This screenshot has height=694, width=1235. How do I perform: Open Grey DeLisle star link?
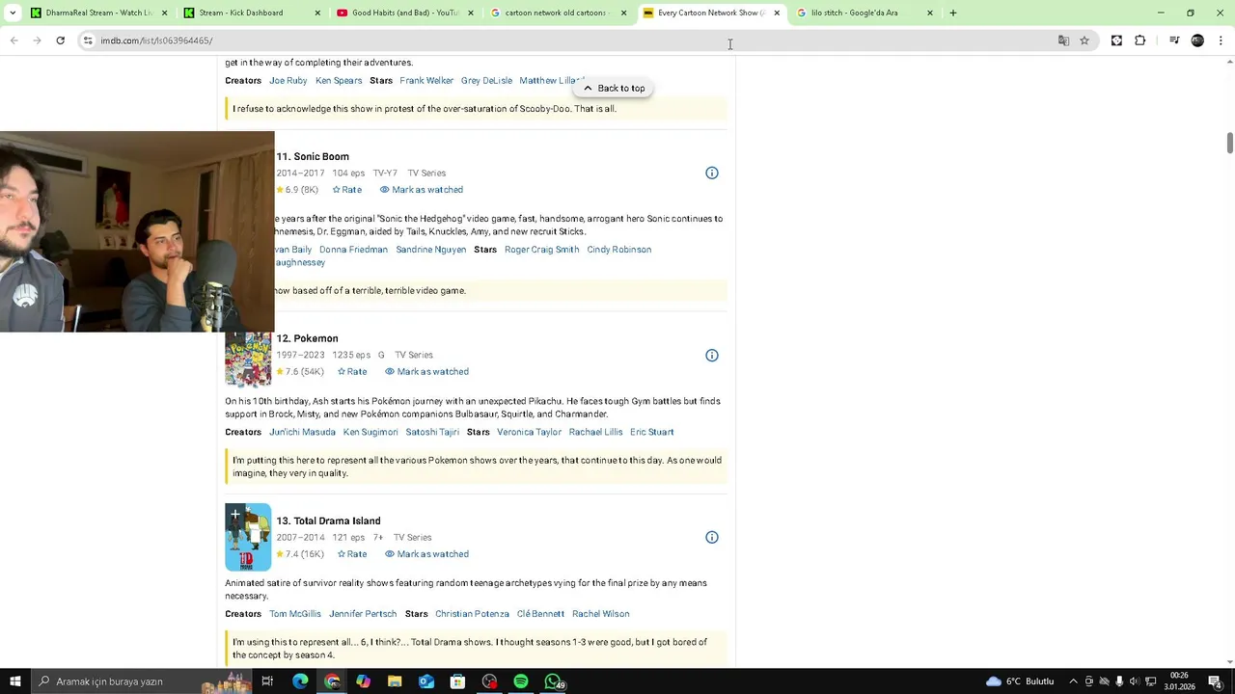click(486, 81)
